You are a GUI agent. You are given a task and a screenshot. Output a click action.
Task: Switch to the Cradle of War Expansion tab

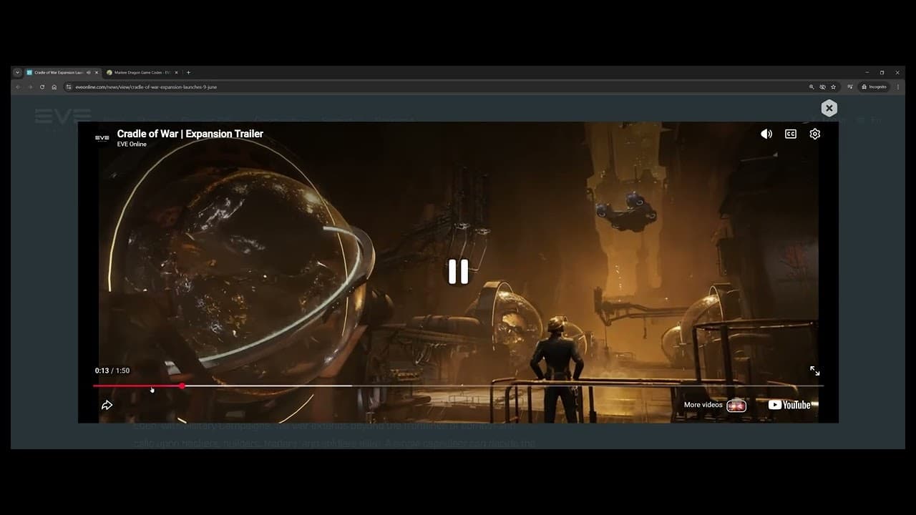click(x=62, y=72)
